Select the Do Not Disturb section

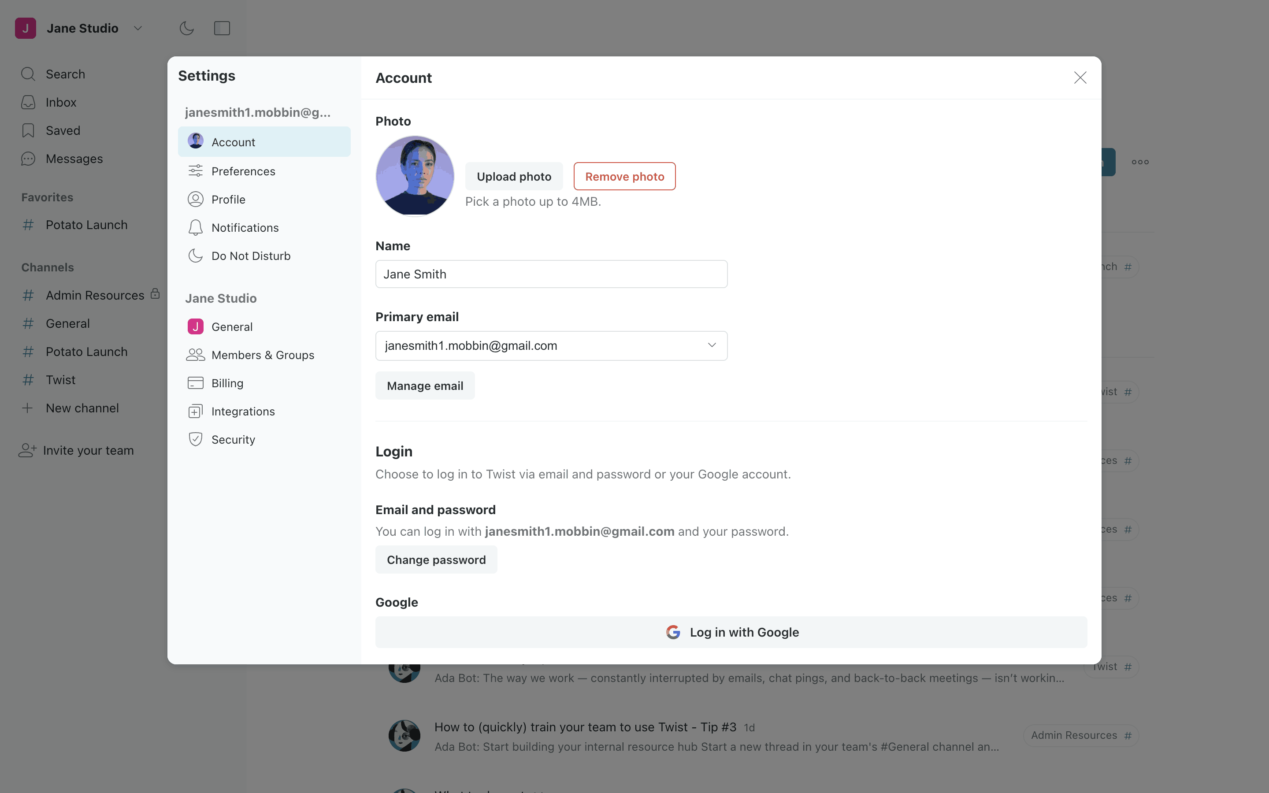point(251,256)
